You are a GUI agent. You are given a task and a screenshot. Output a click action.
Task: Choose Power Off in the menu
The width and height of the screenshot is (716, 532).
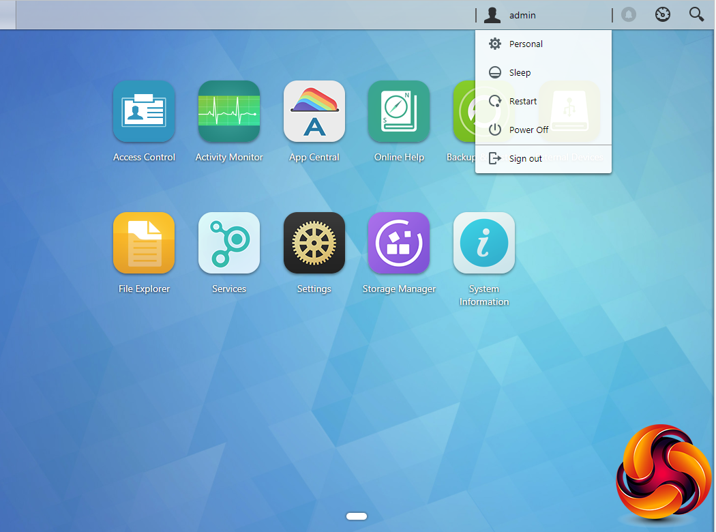[543, 130]
